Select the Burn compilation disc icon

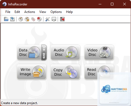21,19
